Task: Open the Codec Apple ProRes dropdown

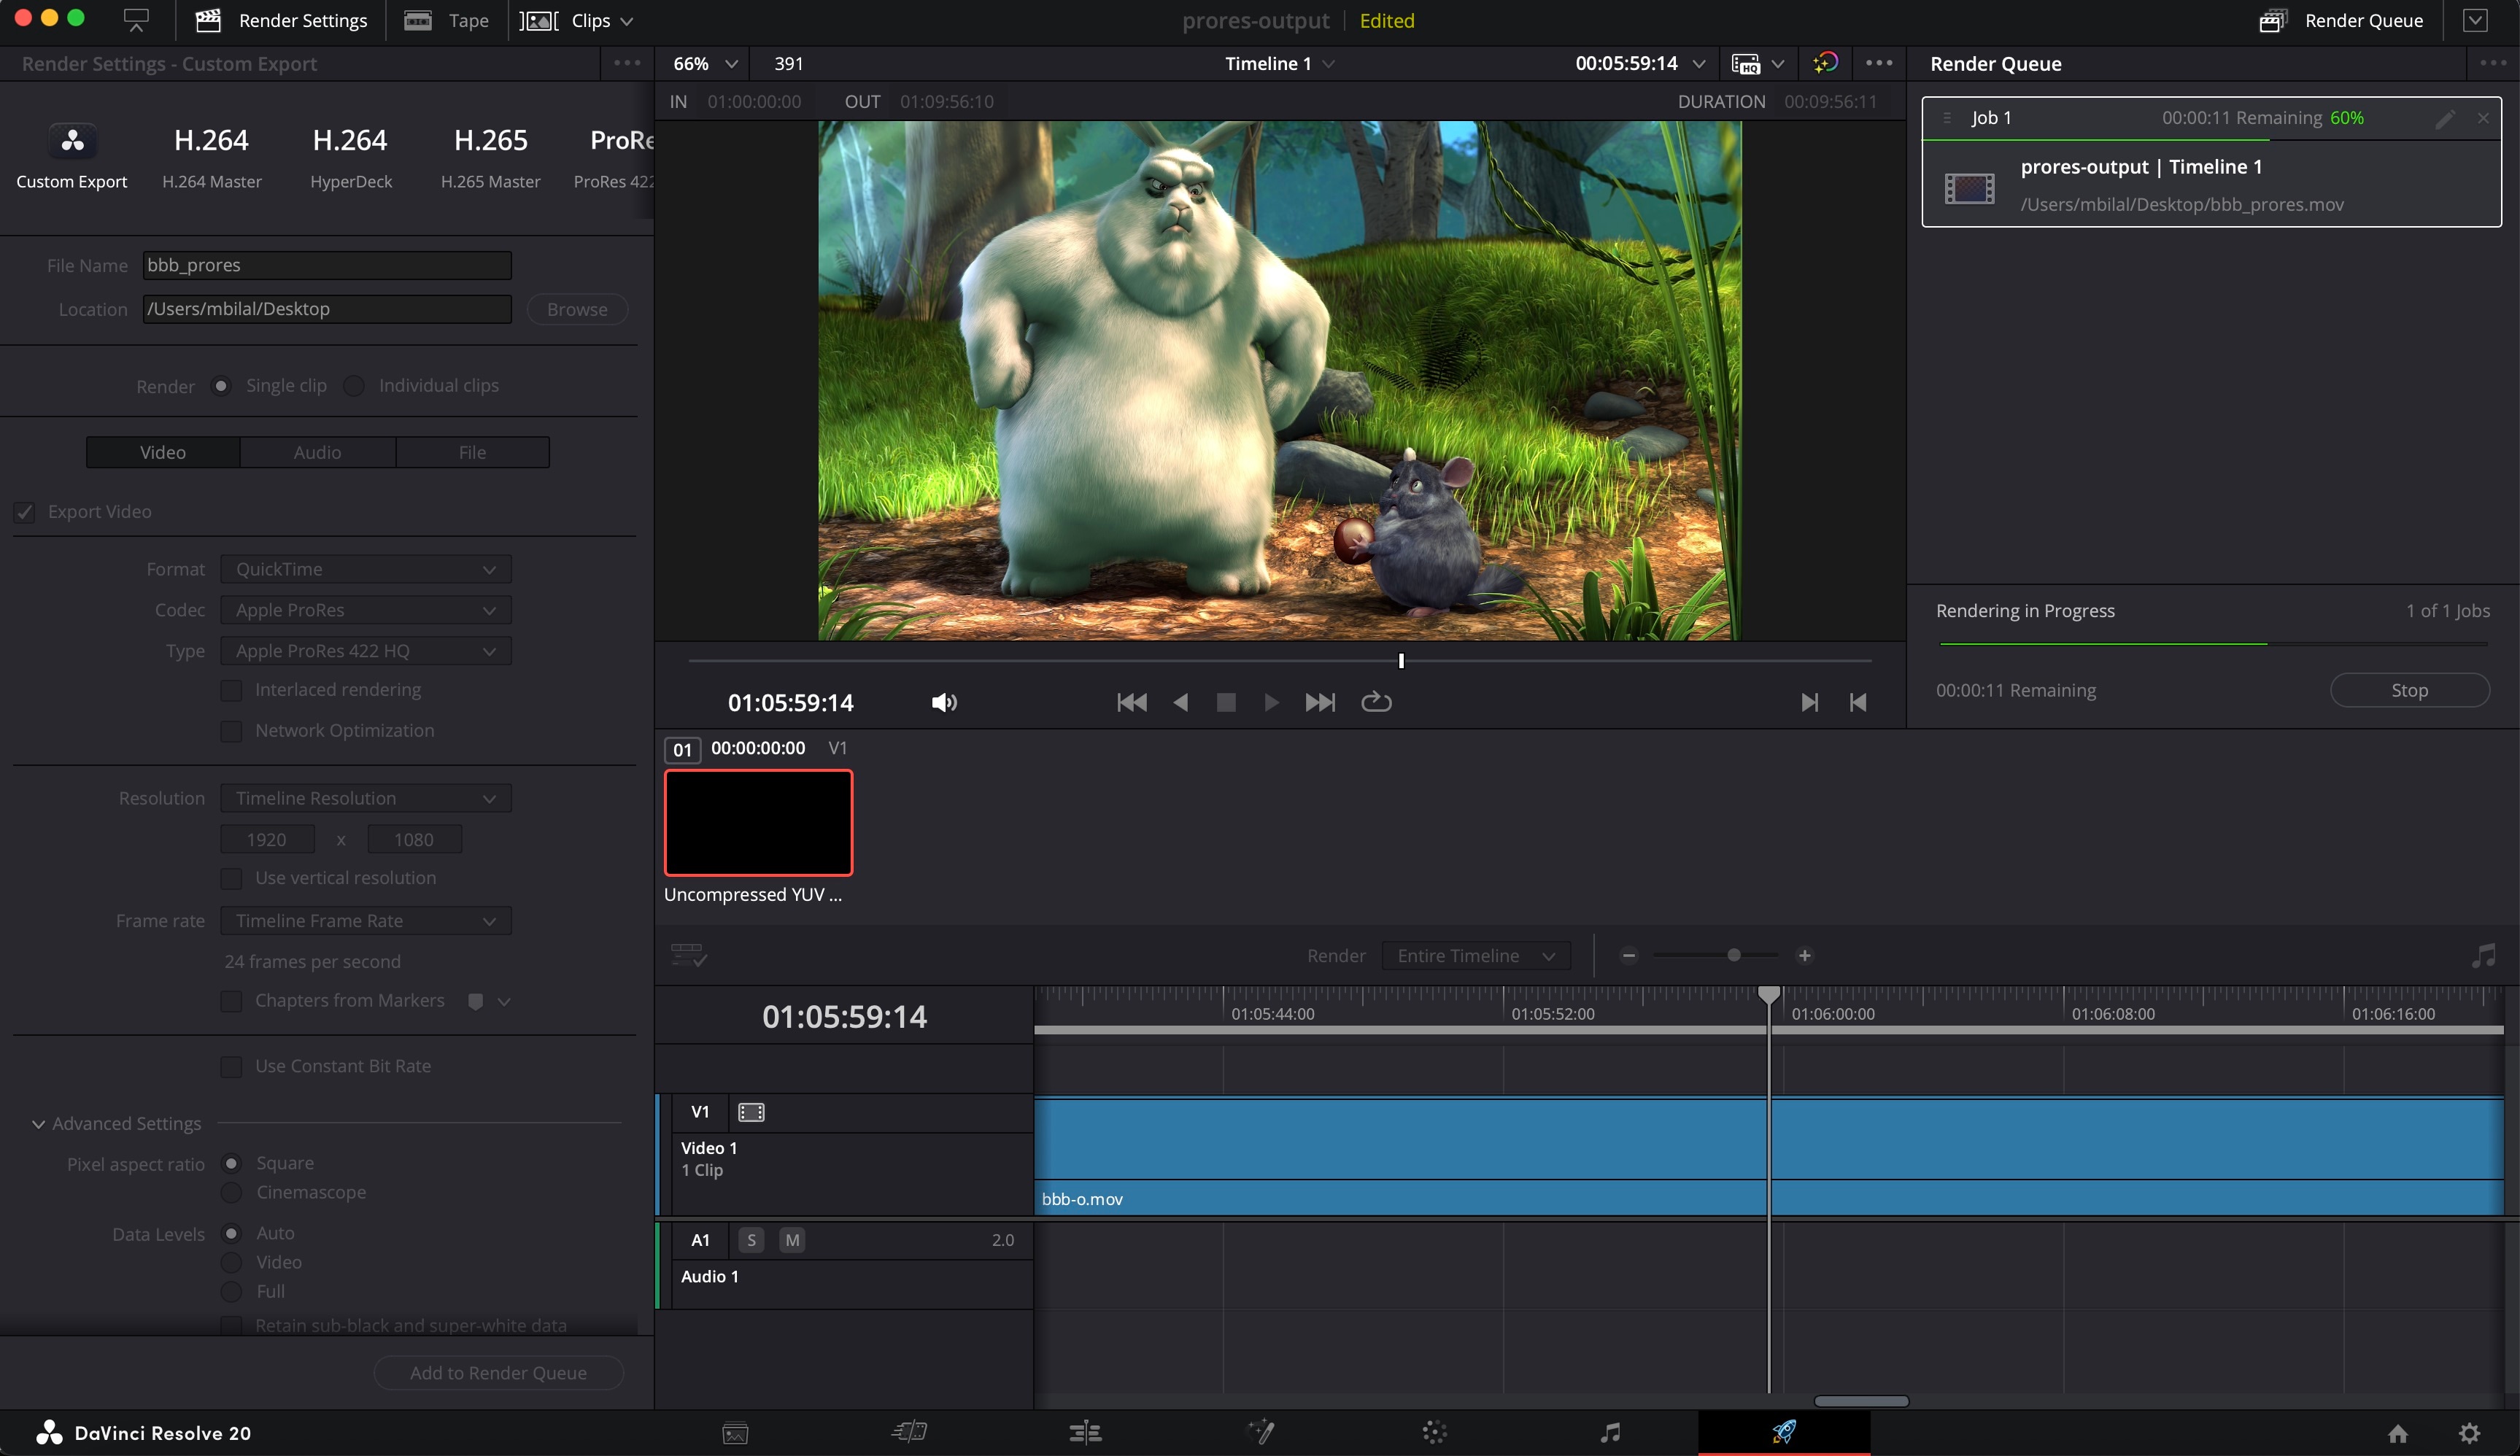Action: tap(365, 610)
